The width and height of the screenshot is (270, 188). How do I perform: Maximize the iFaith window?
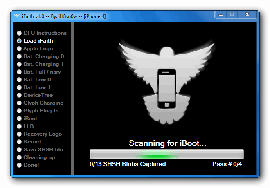[232, 15]
